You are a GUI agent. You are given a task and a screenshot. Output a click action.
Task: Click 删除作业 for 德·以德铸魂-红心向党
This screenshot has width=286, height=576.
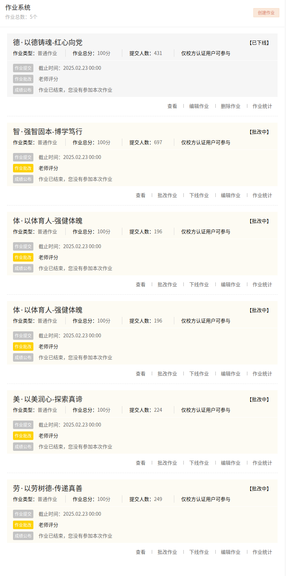[x=230, y=106]
